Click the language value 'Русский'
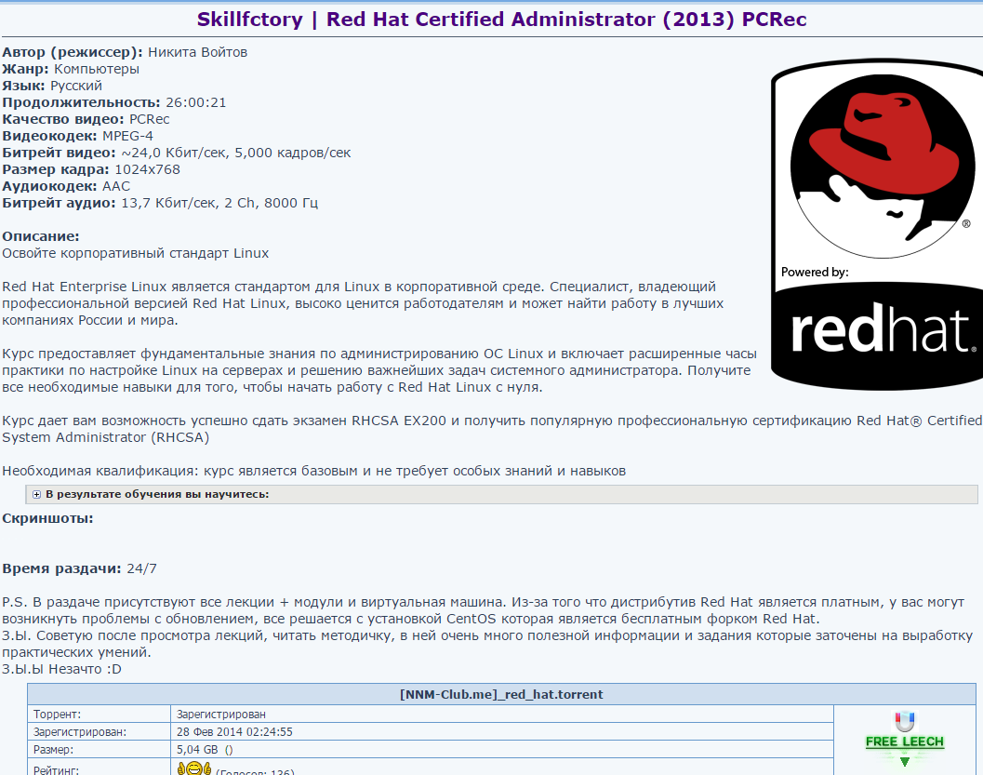 tap(76, 86)
